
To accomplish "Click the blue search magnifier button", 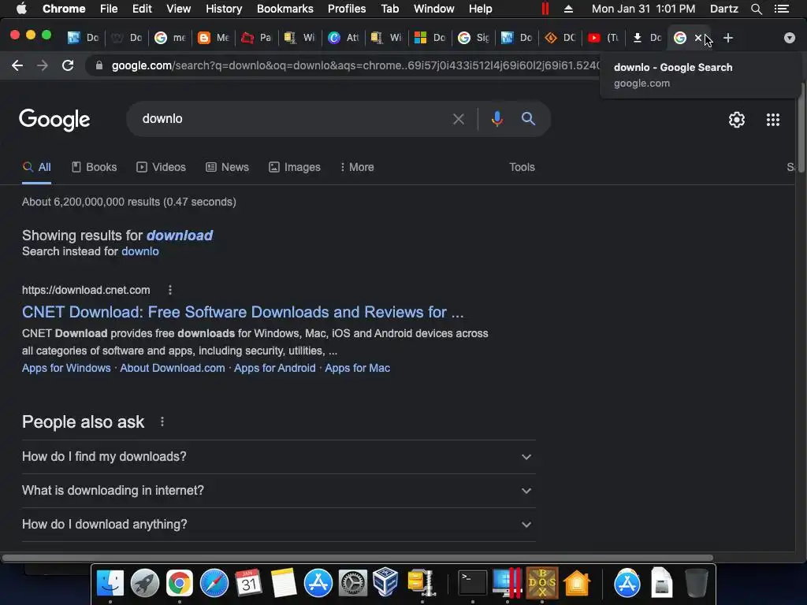I will (528, 119).
